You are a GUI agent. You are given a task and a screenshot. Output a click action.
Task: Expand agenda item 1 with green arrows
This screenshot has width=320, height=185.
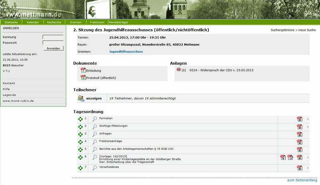(80, 119)
